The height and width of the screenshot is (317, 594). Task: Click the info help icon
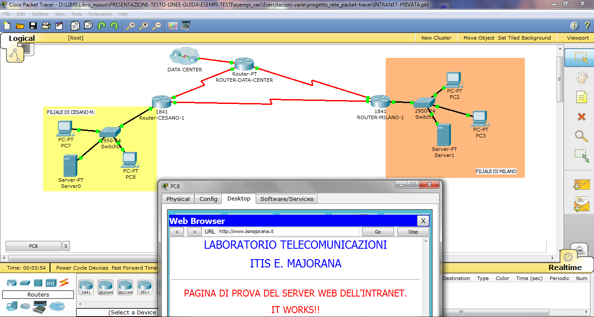[x=574, y=26]
